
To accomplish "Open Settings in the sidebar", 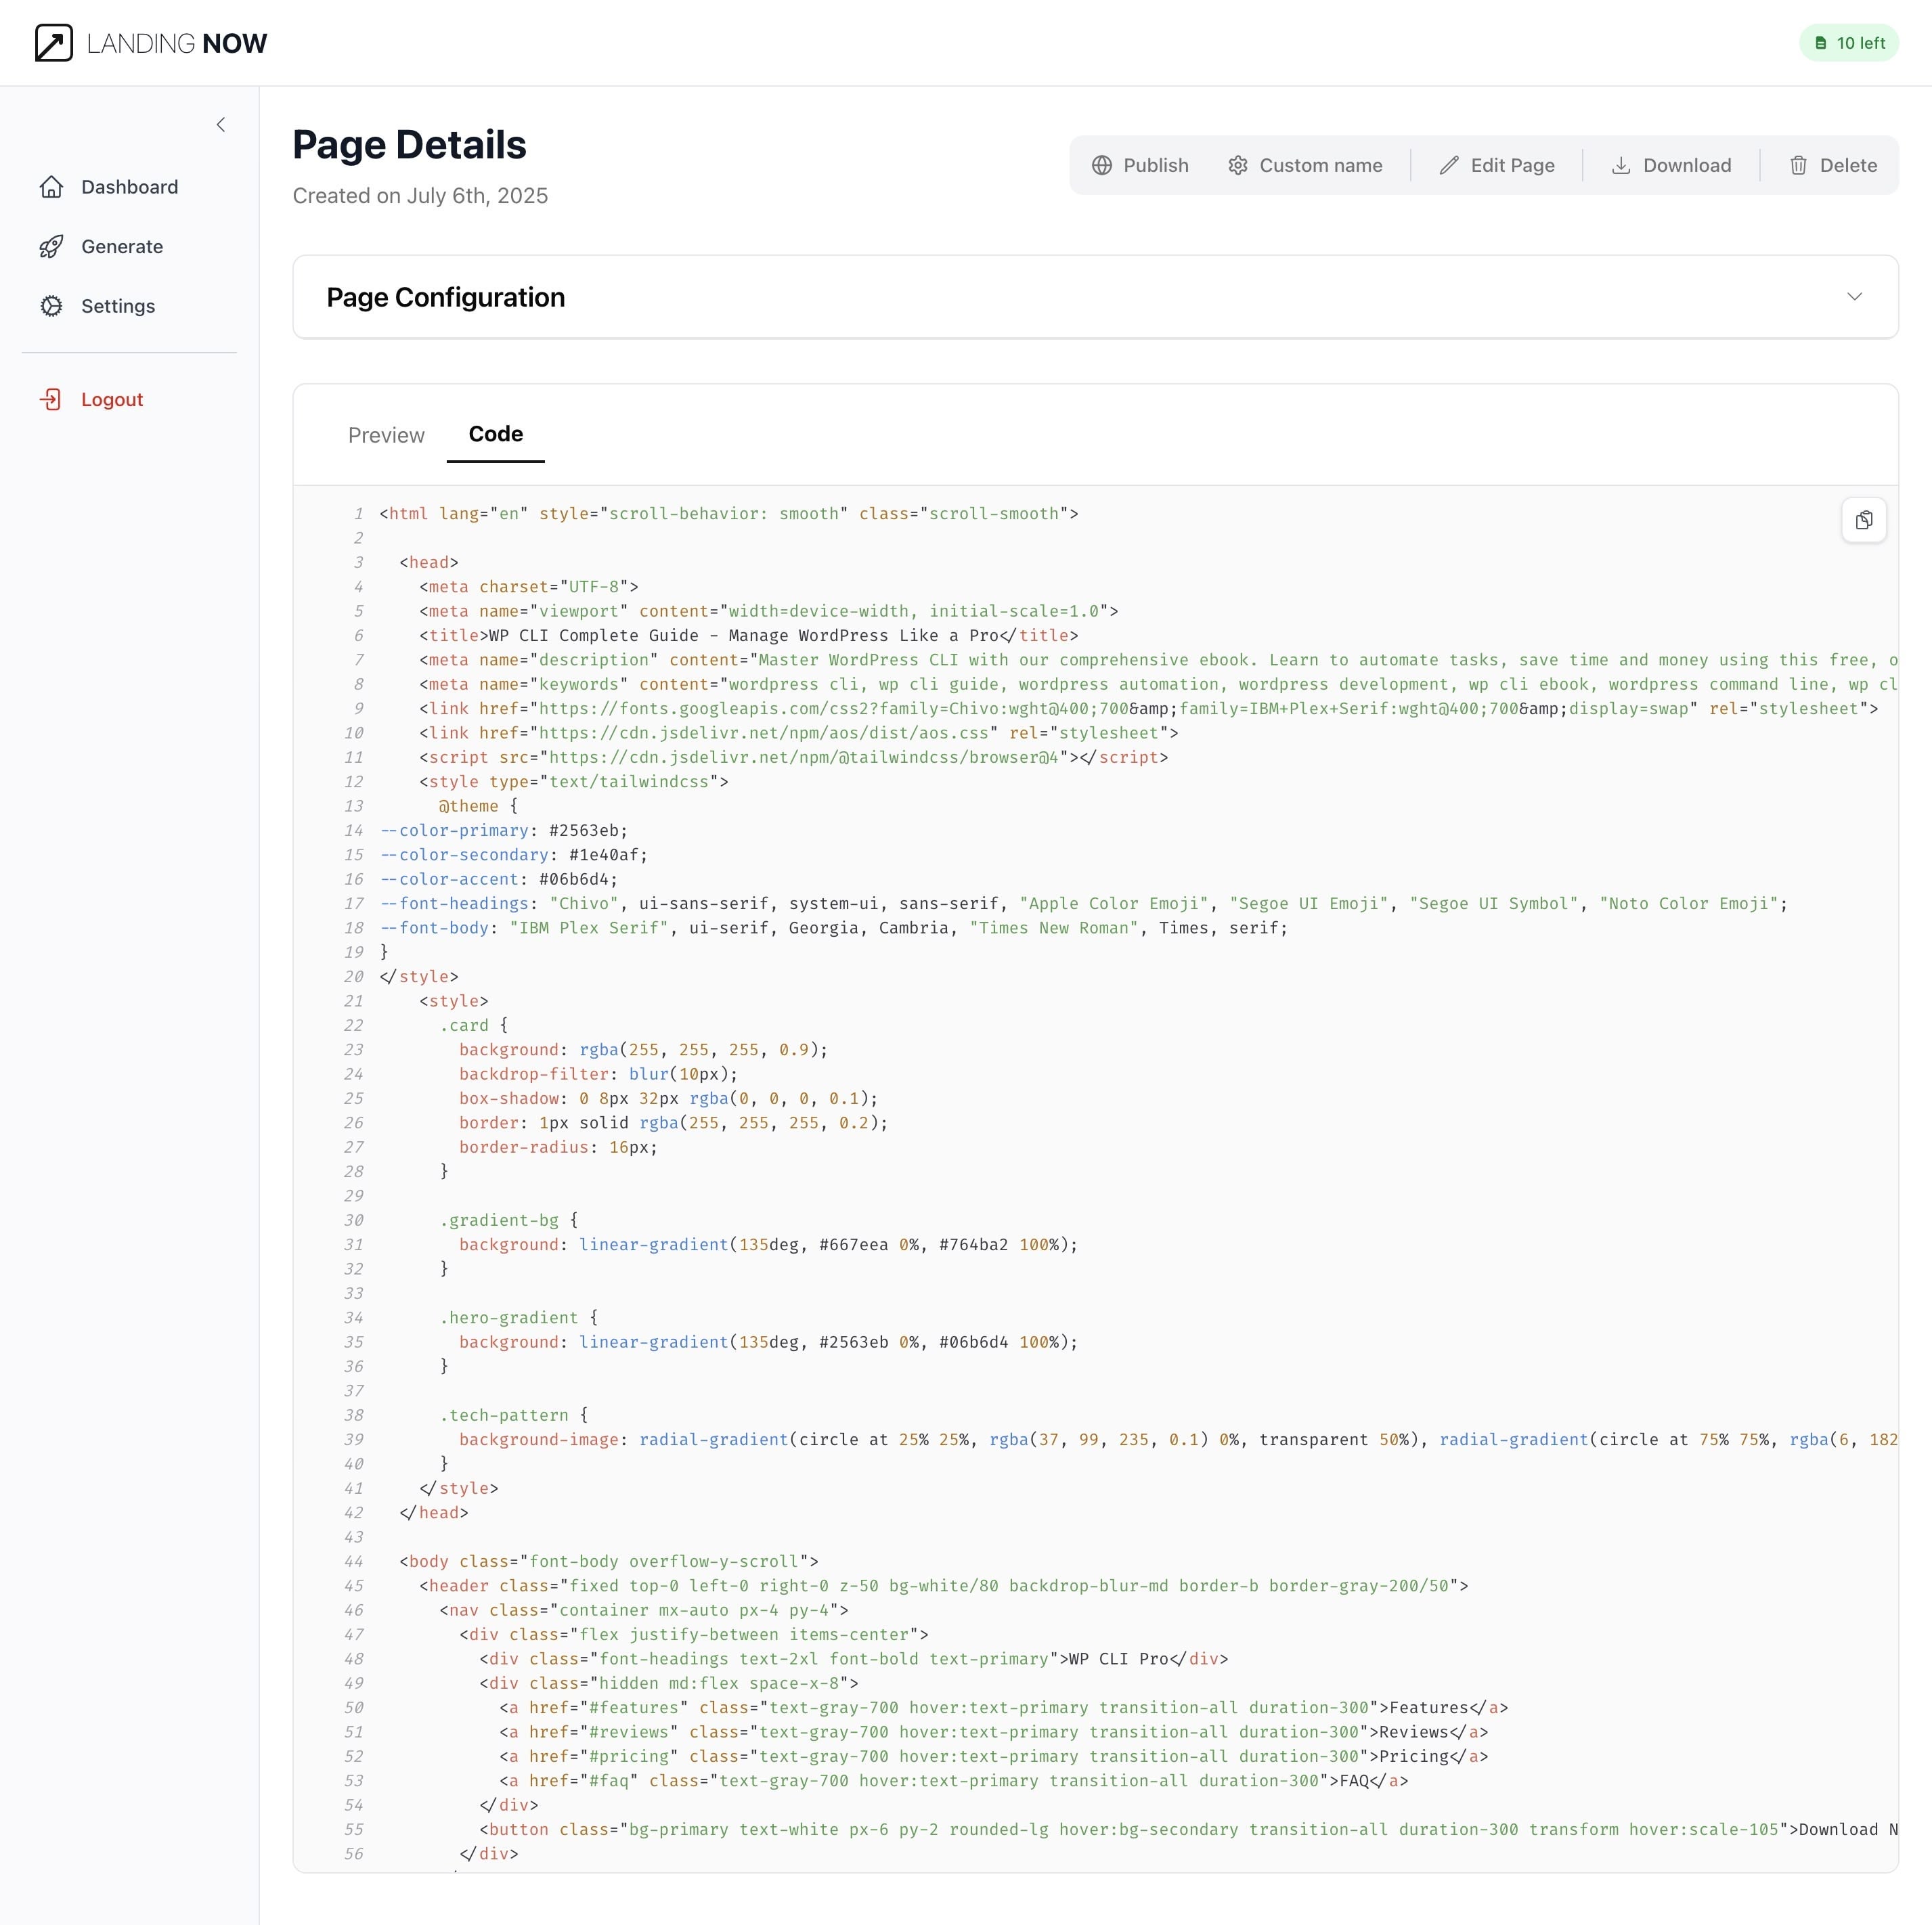I will pos(118,306).
